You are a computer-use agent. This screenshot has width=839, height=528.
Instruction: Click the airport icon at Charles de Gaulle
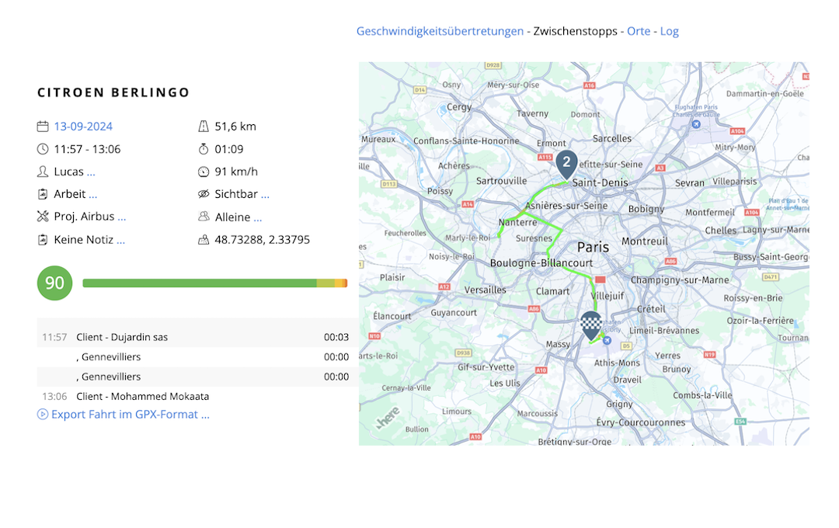(695, 124)
